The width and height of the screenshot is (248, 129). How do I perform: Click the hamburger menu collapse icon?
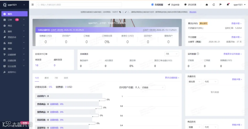pyautogui.click(x=33, y=5)
